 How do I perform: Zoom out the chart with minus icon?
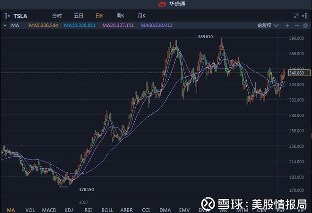297,26
